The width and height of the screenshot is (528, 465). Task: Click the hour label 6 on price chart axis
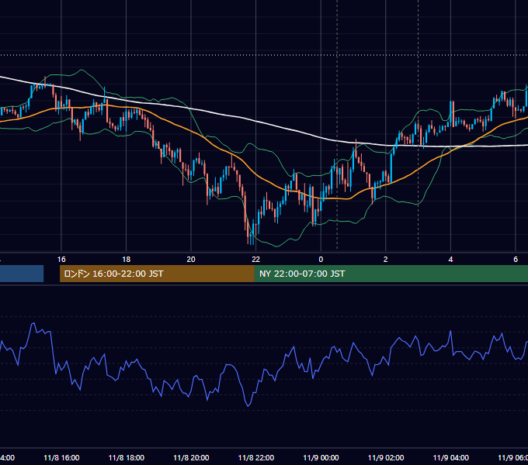(x=516, y=260)
